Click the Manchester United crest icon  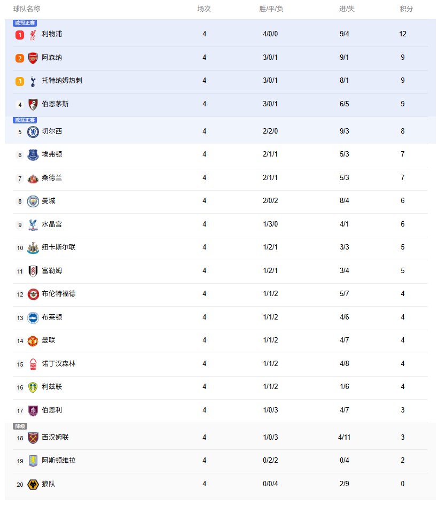tap(33, 341)
